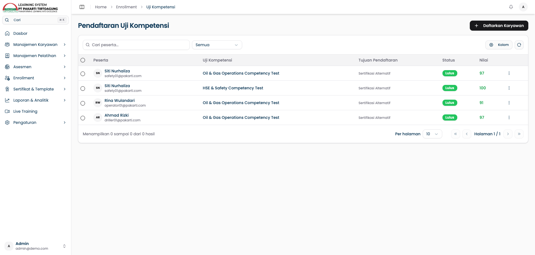The width and height of the screenshot is (535, 255).
Task: Click score value 100
Action: (483, 88)
